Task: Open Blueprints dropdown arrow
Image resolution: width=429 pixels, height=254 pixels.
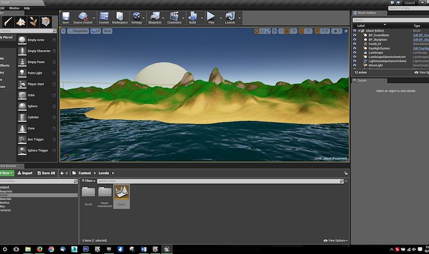Action: click(x=164, y=18)
